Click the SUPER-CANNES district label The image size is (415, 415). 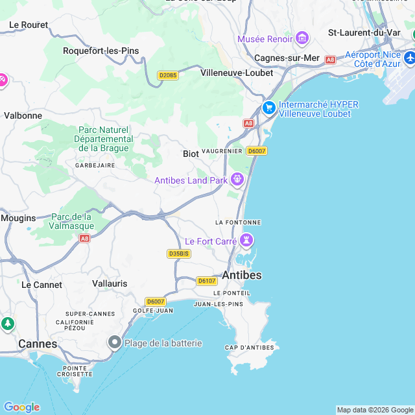[x=90, y=314]
